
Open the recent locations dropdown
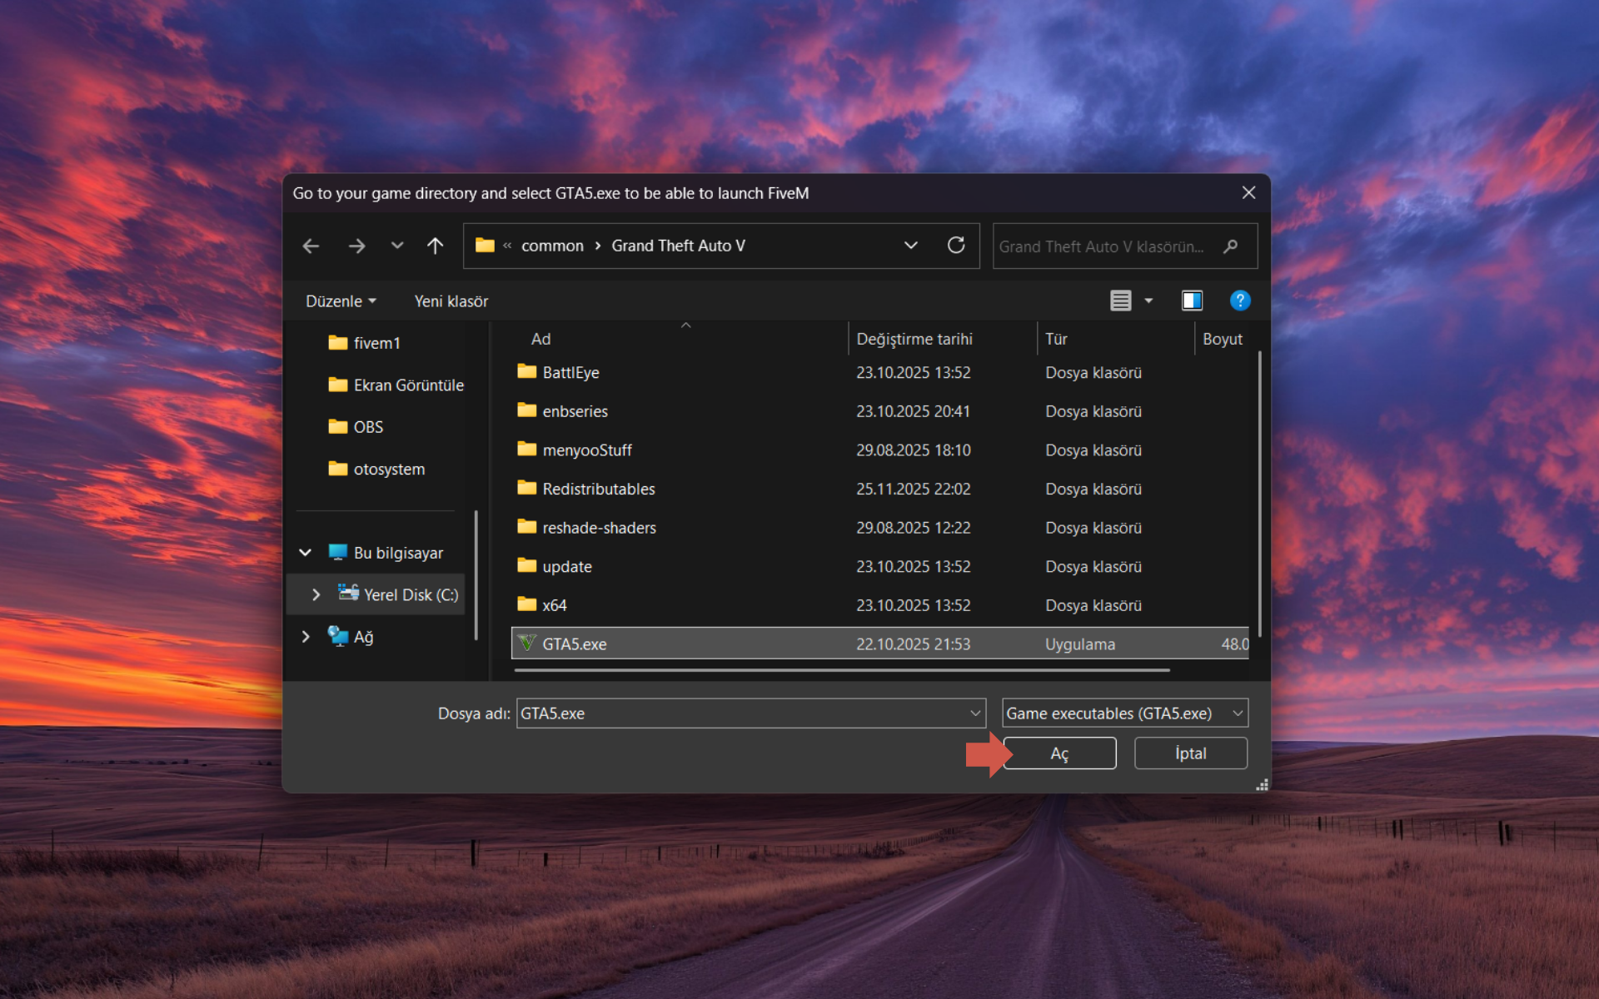pyautogui.click(x=396, y=246)
